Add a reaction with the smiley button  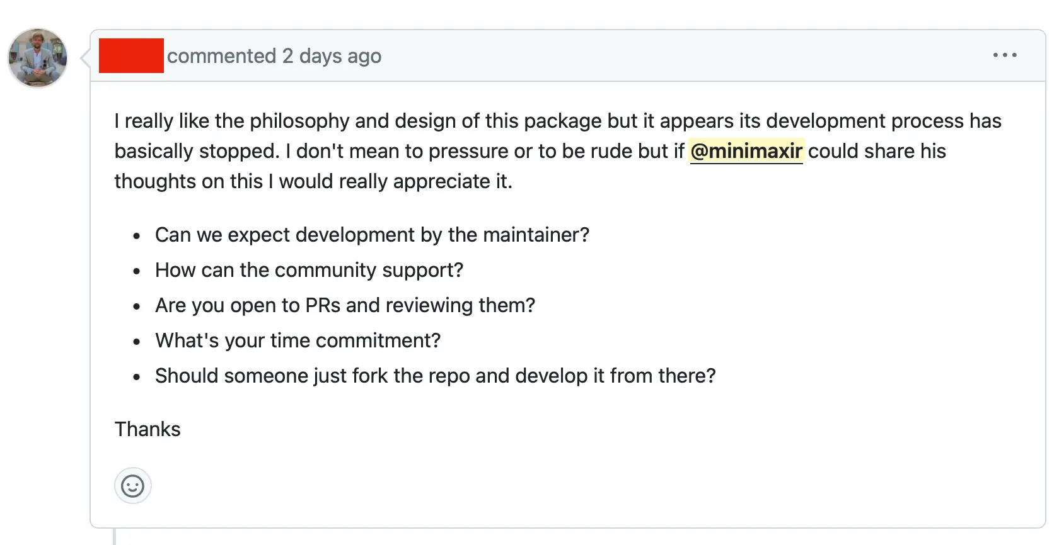133,486
